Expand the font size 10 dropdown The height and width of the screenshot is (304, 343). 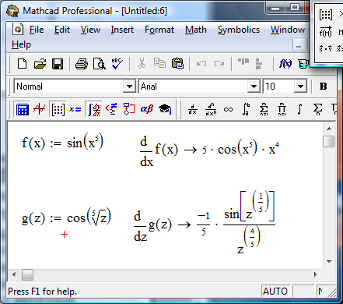tap(300, 87)
